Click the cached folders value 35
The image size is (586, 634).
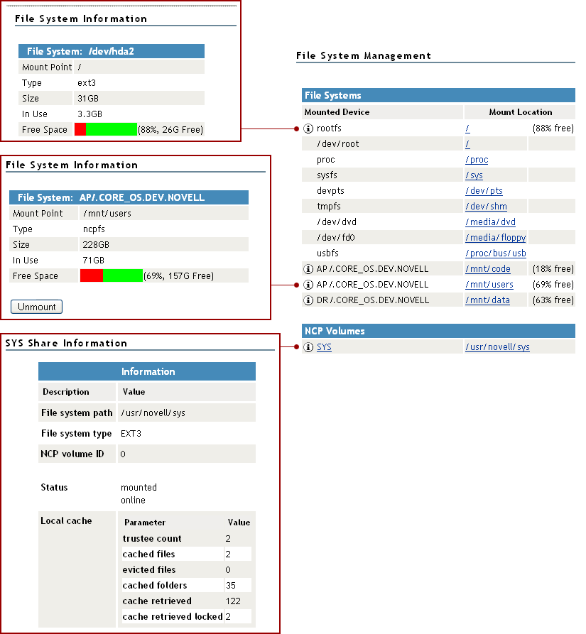click(x=231, y=586)
